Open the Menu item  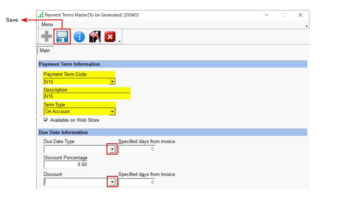(47, 25)
